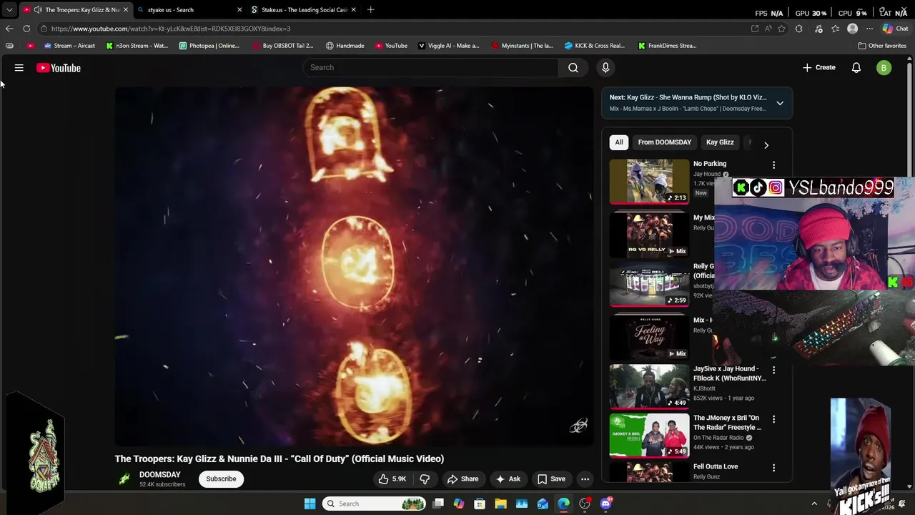915x515 pixels.
Task: Start voice search with microphone icon
Action: (605, 67)
